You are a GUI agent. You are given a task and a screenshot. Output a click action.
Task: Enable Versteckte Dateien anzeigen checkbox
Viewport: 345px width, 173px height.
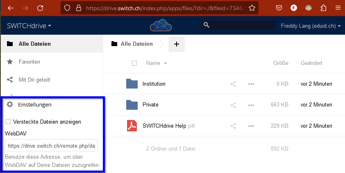click(x=8, y=122)
